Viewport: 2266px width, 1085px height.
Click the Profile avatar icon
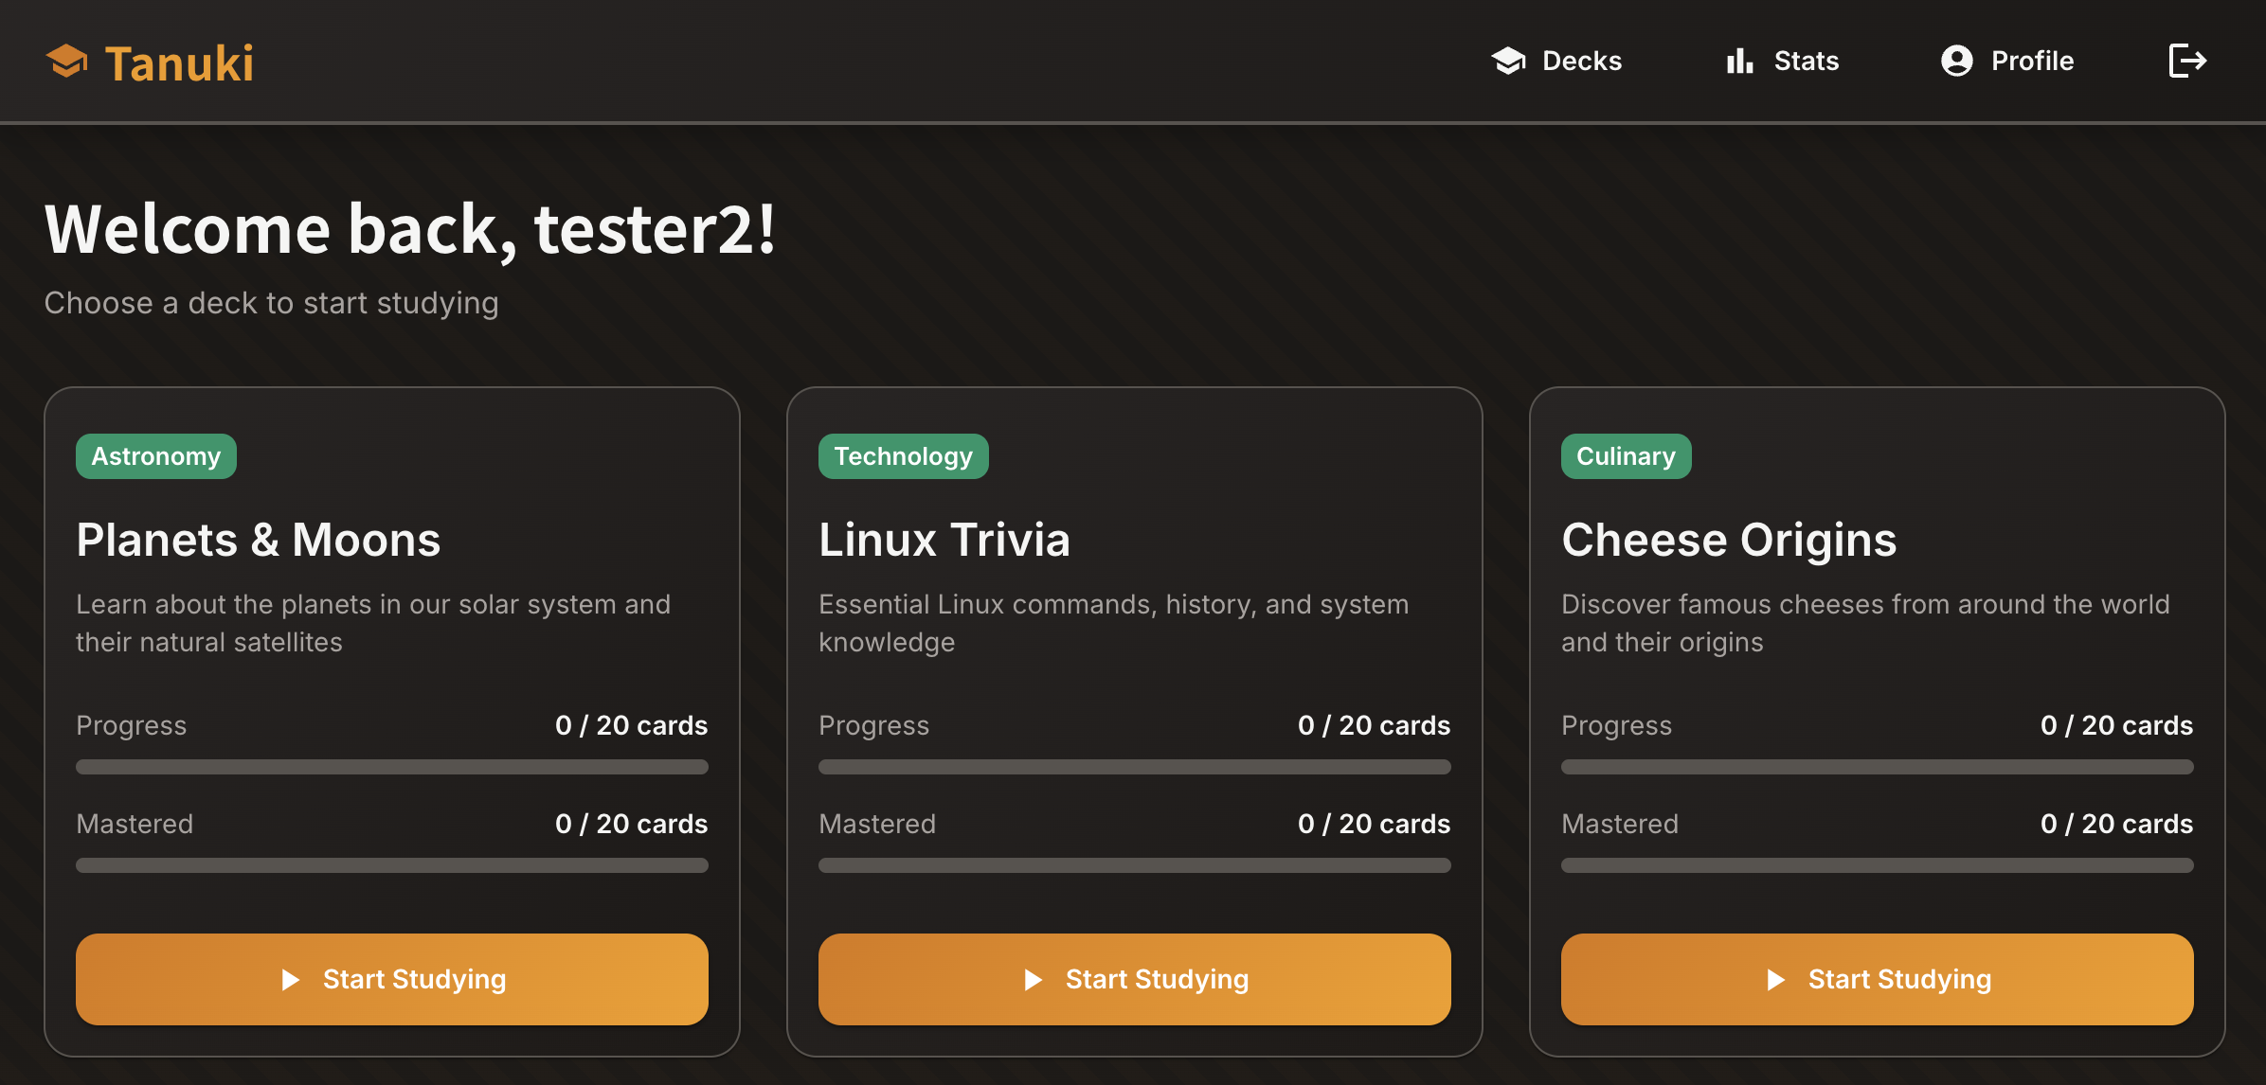click(1956, 62)
